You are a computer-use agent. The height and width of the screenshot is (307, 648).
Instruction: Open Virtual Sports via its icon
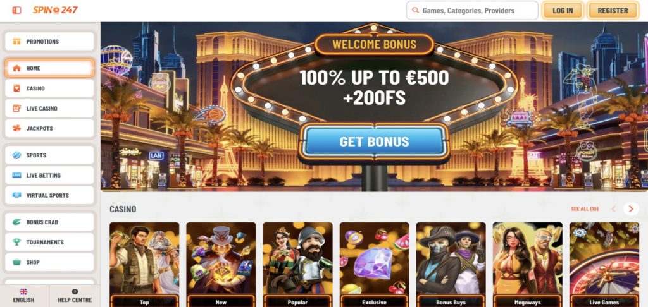coord(16,195)
